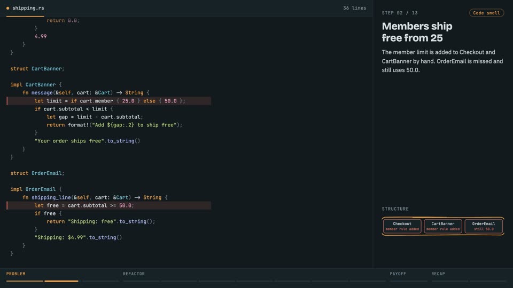Select the OrderEmail structure card
Viewport: 513px width, 288px height.
[483, 226]
